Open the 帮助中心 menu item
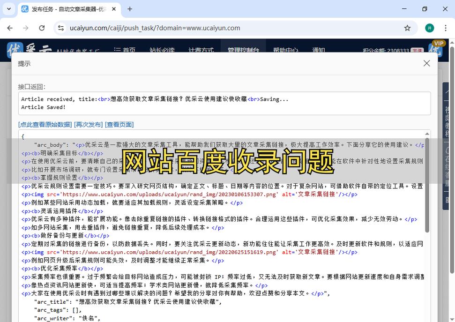The image size is (455, 322). tap(286, 50)
